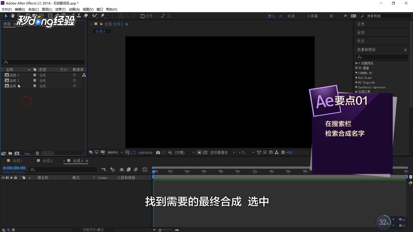The image size is (413, 232).
Task: Toggle the transparency grid in viewer
Action: [x=205, y=152]
